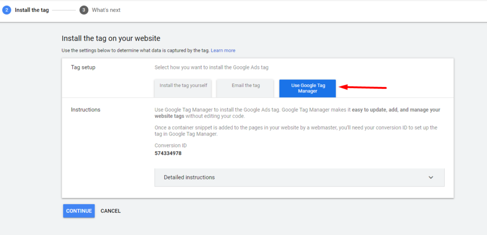
Task: Click the chevron on Detailed instructions
Action: [431, 177]
